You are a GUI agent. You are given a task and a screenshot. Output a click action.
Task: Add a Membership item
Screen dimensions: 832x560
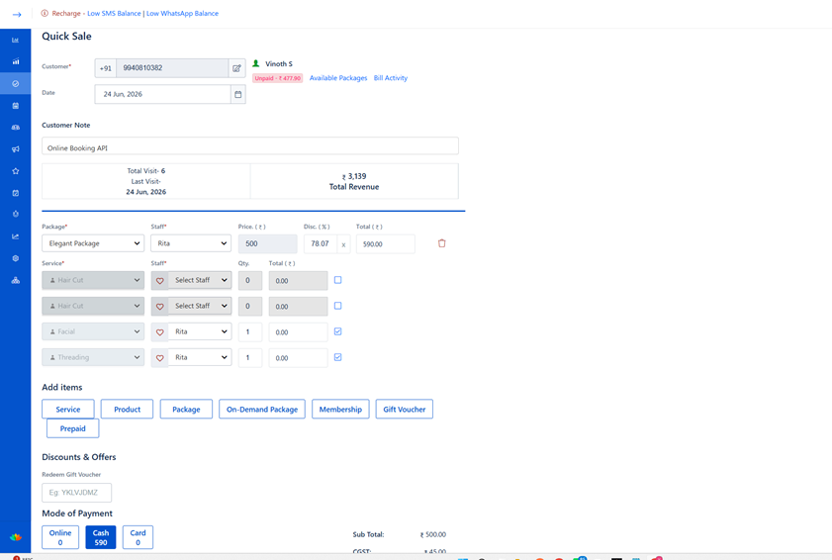340,410
